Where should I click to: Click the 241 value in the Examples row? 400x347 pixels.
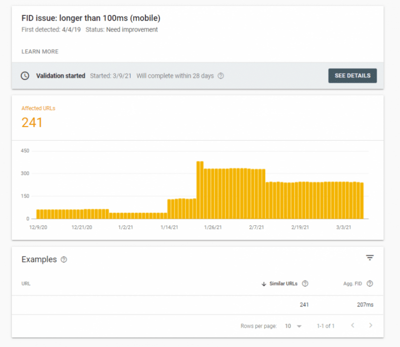pos(304,304)
